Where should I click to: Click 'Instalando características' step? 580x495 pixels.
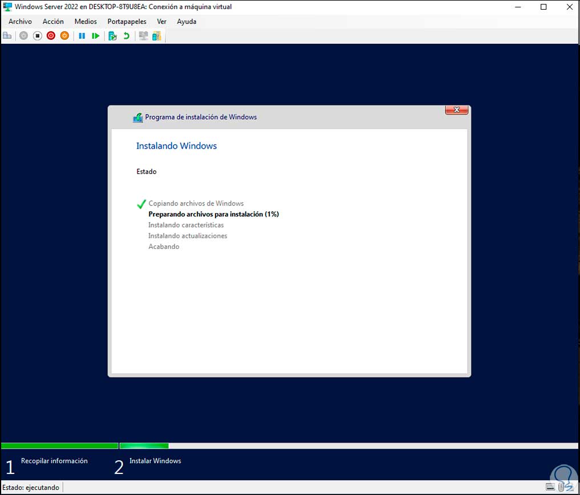click(x=186, y=225)
